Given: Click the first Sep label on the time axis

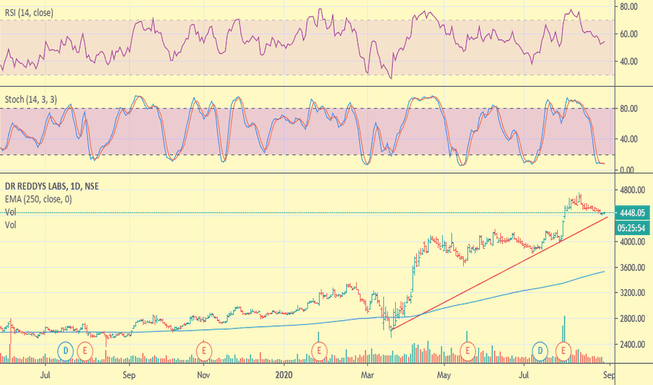Looking at the screenshot, I should coord(129,375).
